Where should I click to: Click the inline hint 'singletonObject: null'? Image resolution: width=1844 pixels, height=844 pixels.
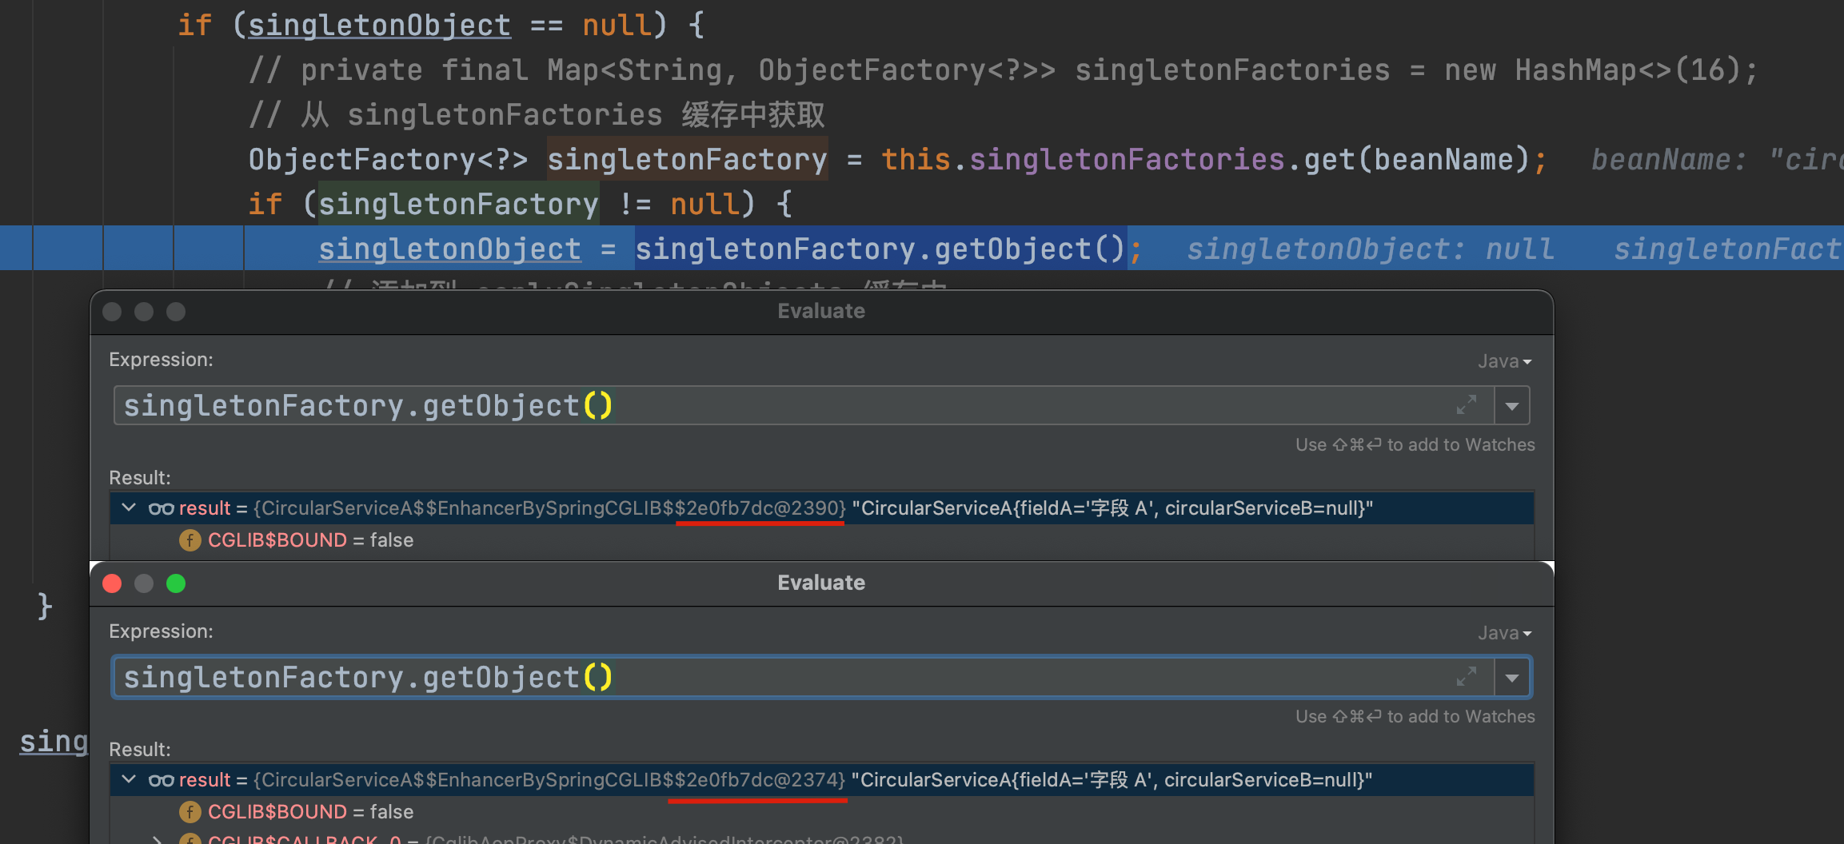1371,249
